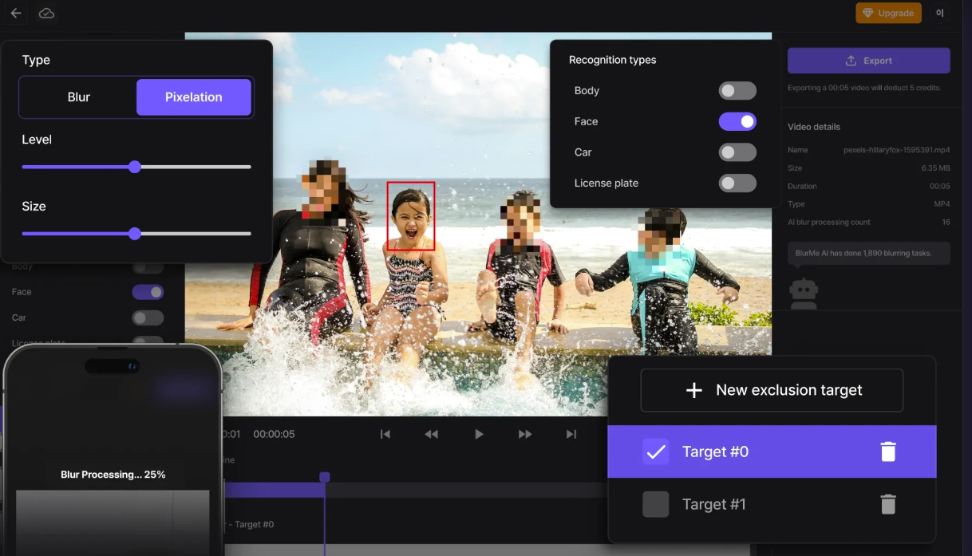The width and height of the screenshot is (972, 556).
Task: Fast forward the video playback
Action: [x=525, y=434]
